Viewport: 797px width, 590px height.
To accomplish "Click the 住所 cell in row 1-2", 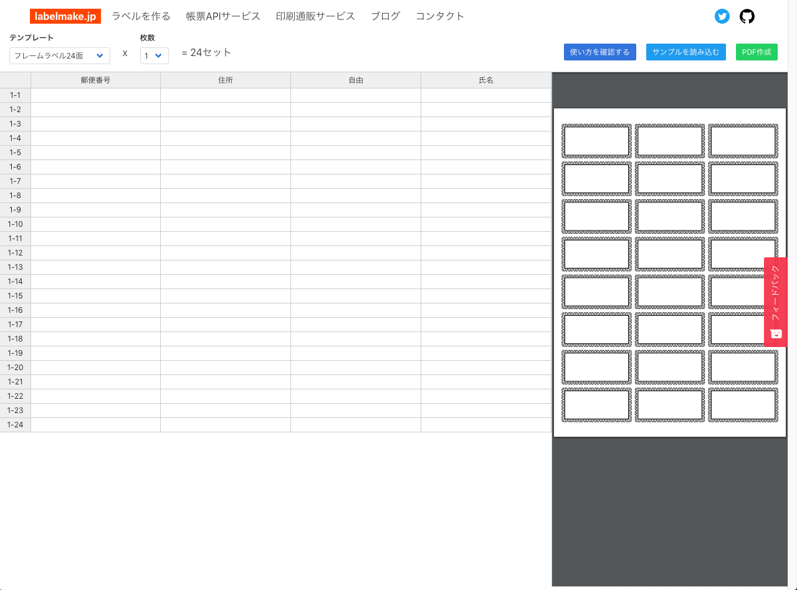I will click(x=226, y=109).
